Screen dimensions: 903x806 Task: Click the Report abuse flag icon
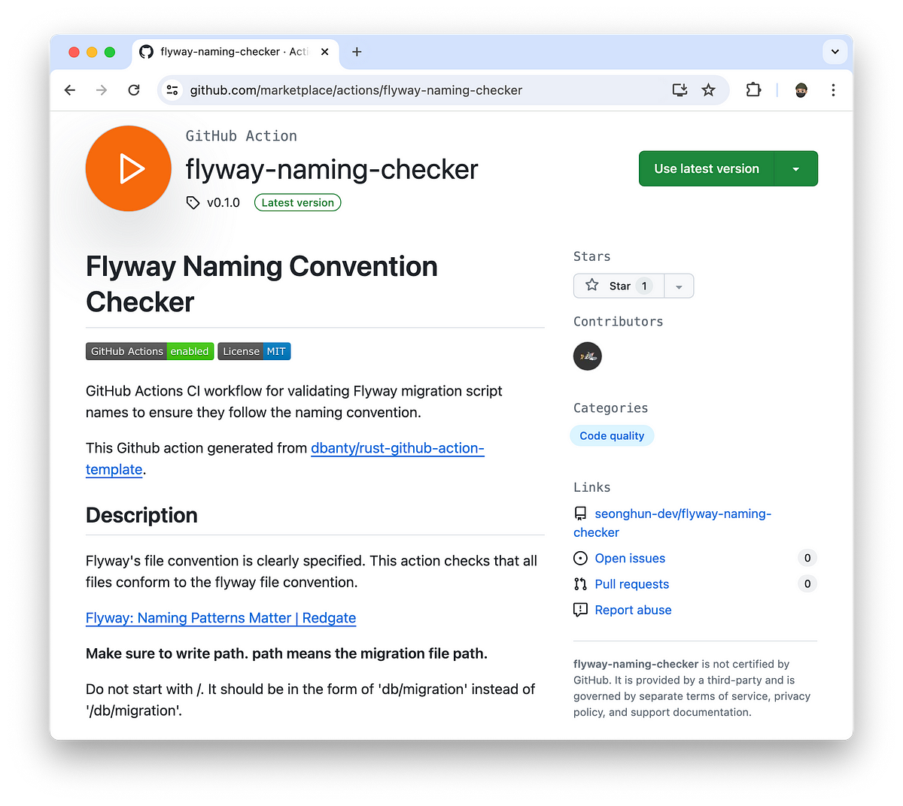(580, 610)
